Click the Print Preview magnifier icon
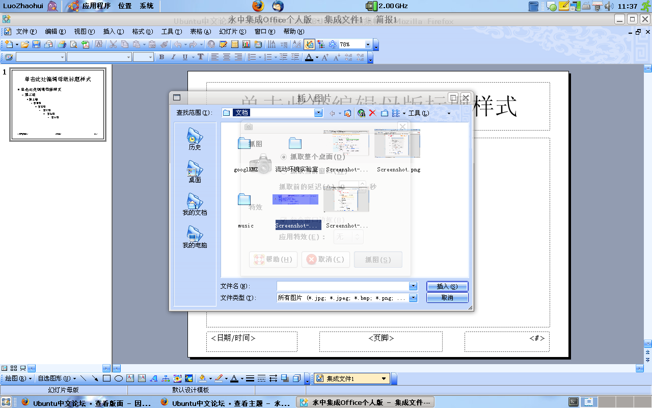This screenshot has height=408, width=652. (x=74, y=44)
